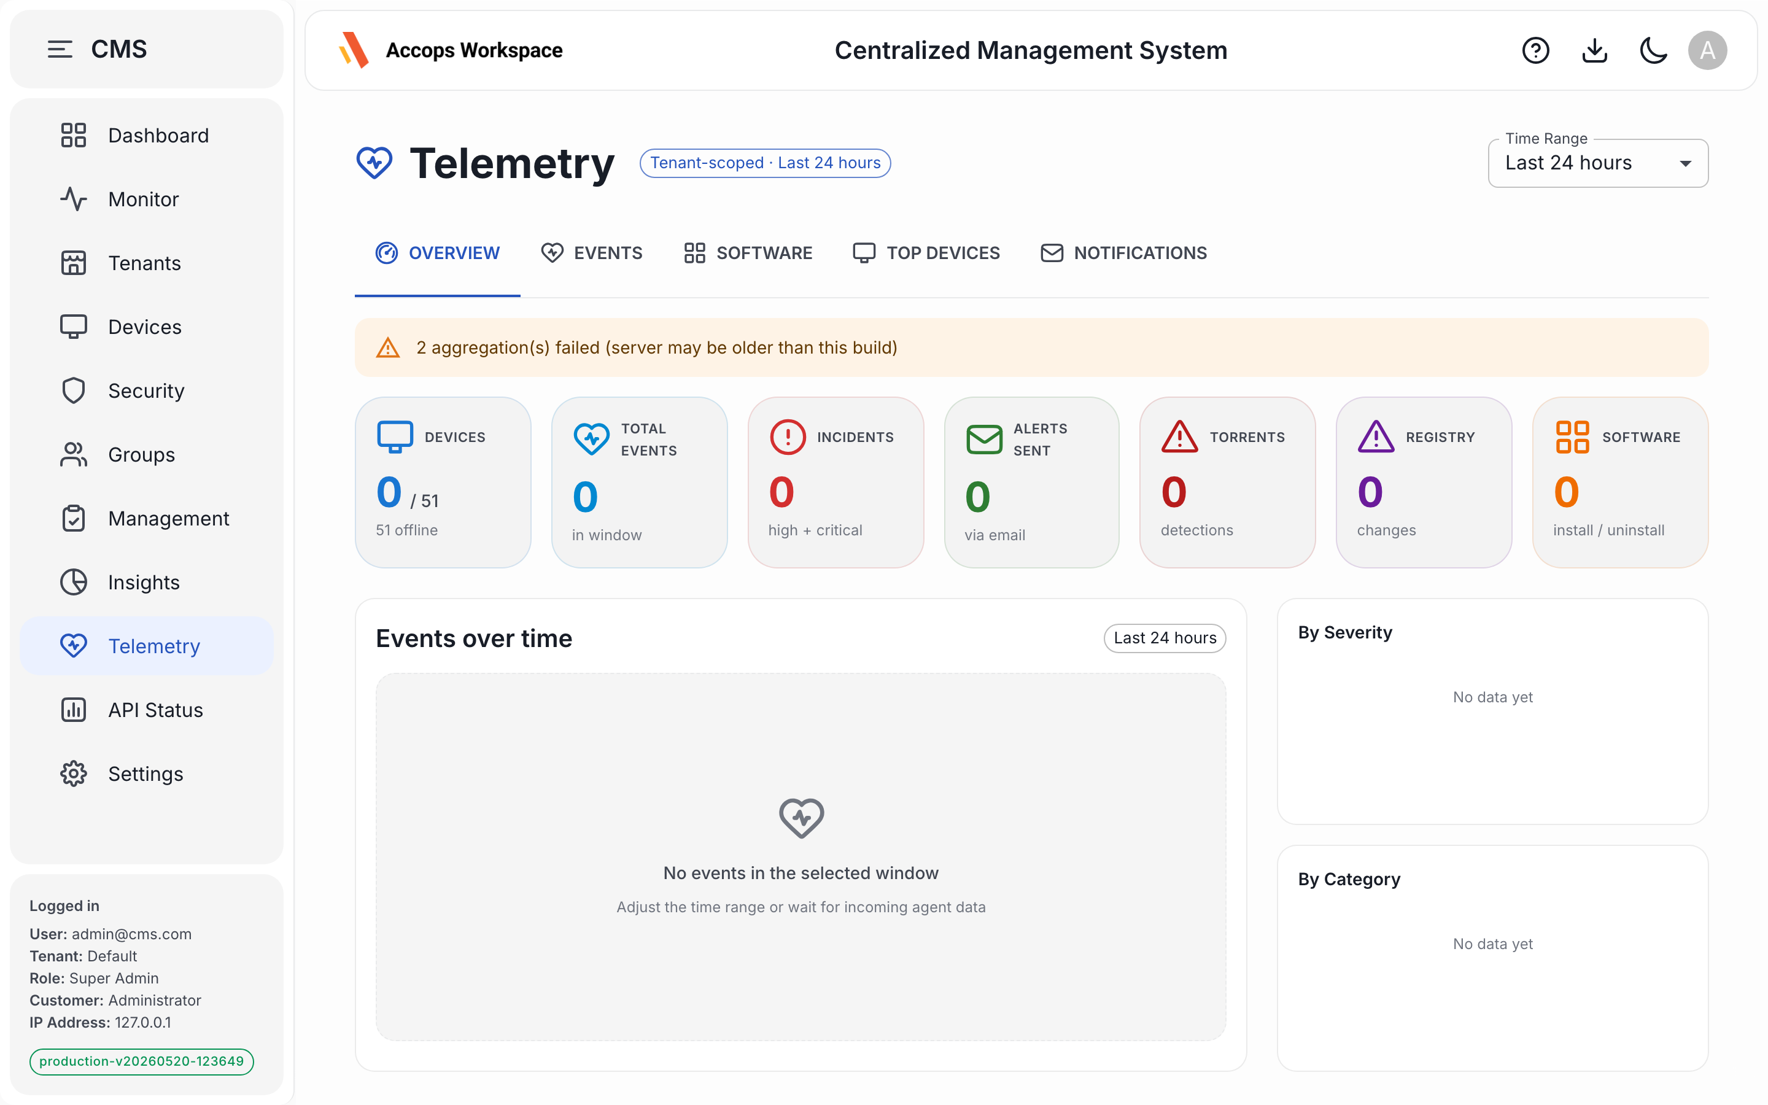1768x1105 pixels.
Task: Open Groups in the sidebar
Action: (x=147, y=454)
